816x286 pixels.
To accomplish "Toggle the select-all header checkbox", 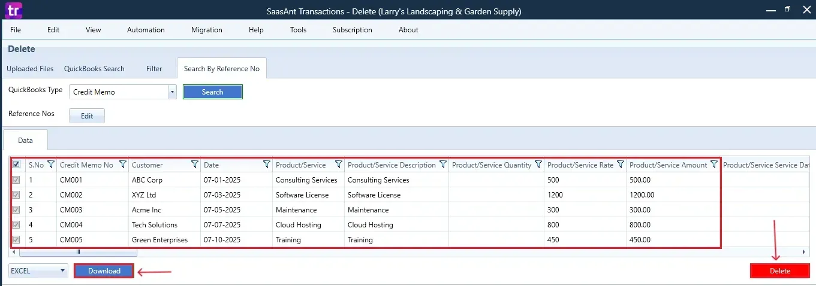I will (17, 165).
